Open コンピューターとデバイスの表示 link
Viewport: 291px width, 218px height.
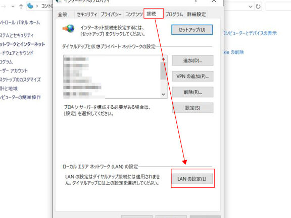(x=250, y=33)
